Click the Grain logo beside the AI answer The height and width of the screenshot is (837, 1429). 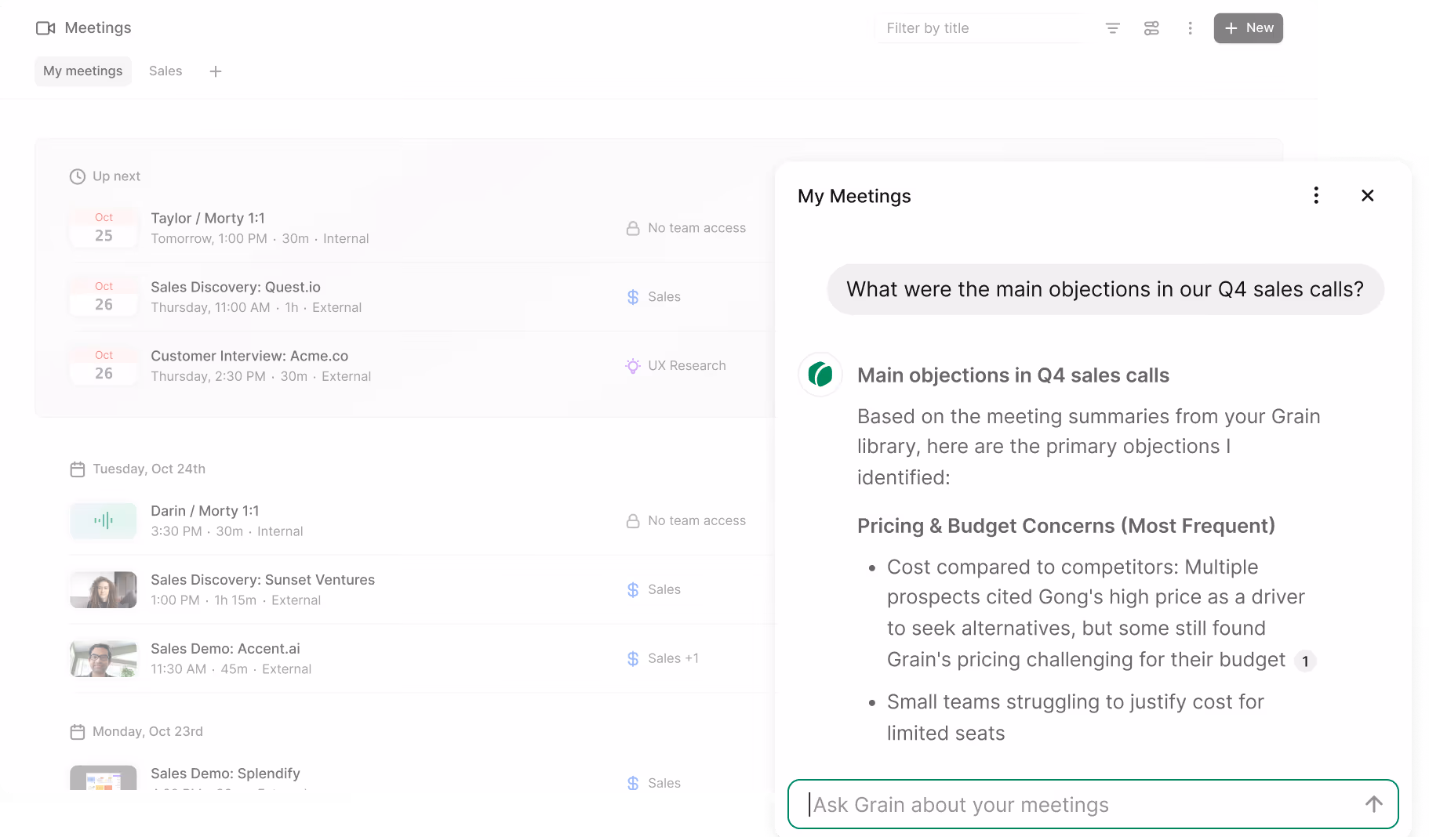point(819,375)
